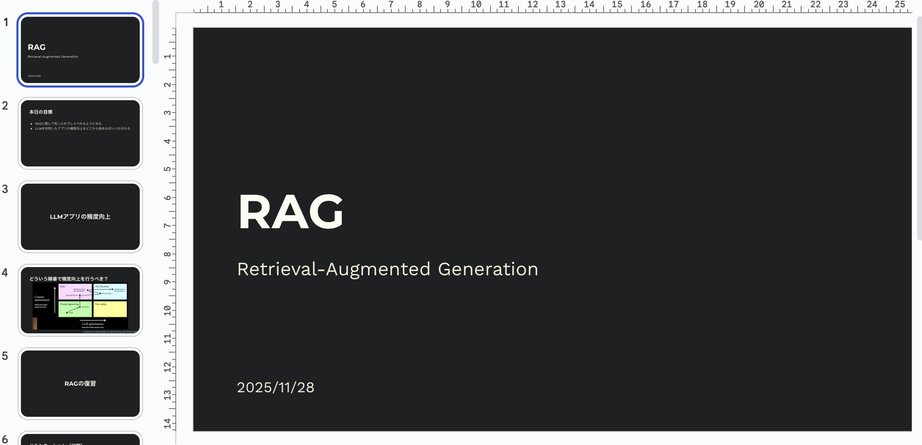
Task: Select slide 5 thumbnail RAGの復習
Action: 80,384
